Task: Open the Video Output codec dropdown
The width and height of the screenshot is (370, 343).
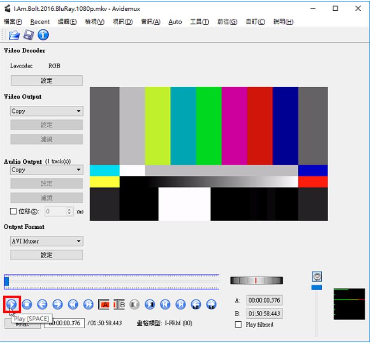Action: [46, 111]
